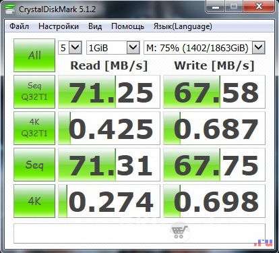Run all benchmarks with All button

tap(34, 55)
